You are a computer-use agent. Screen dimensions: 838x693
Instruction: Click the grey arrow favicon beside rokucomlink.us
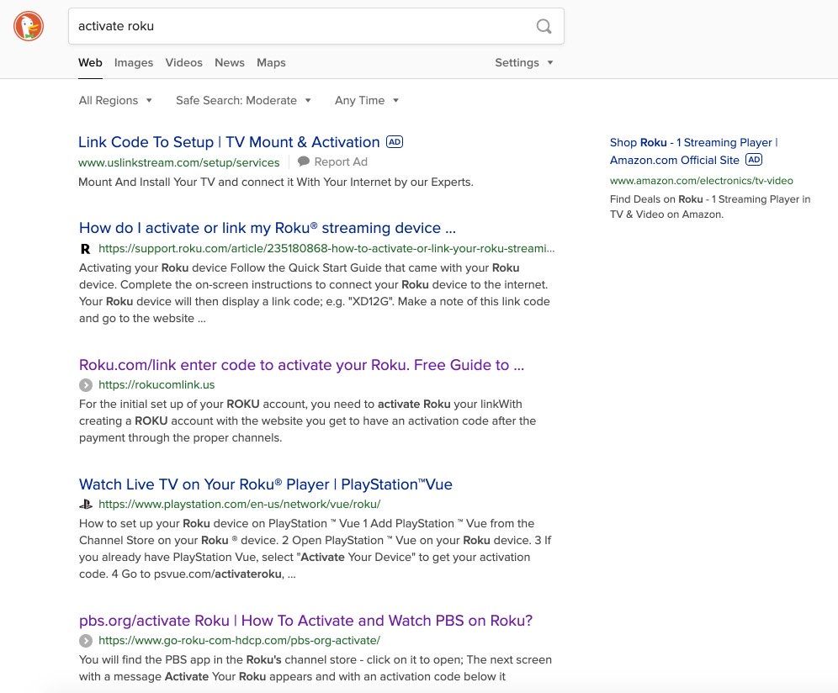pos(86,384)
